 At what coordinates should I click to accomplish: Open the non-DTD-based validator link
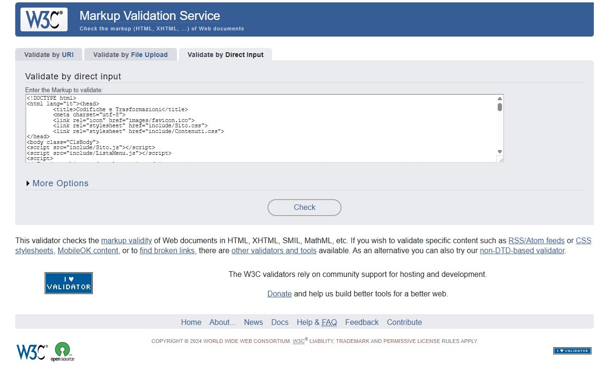pos(522,250)
